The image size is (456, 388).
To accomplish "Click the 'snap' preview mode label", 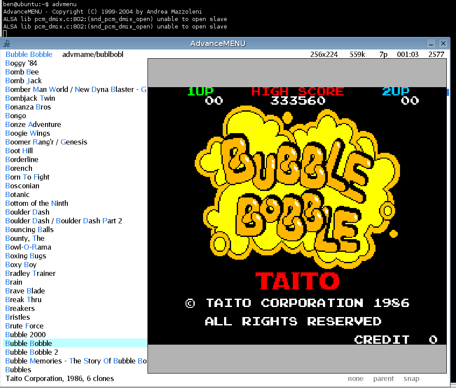I will pyautogui.click(x=411, y=379).
